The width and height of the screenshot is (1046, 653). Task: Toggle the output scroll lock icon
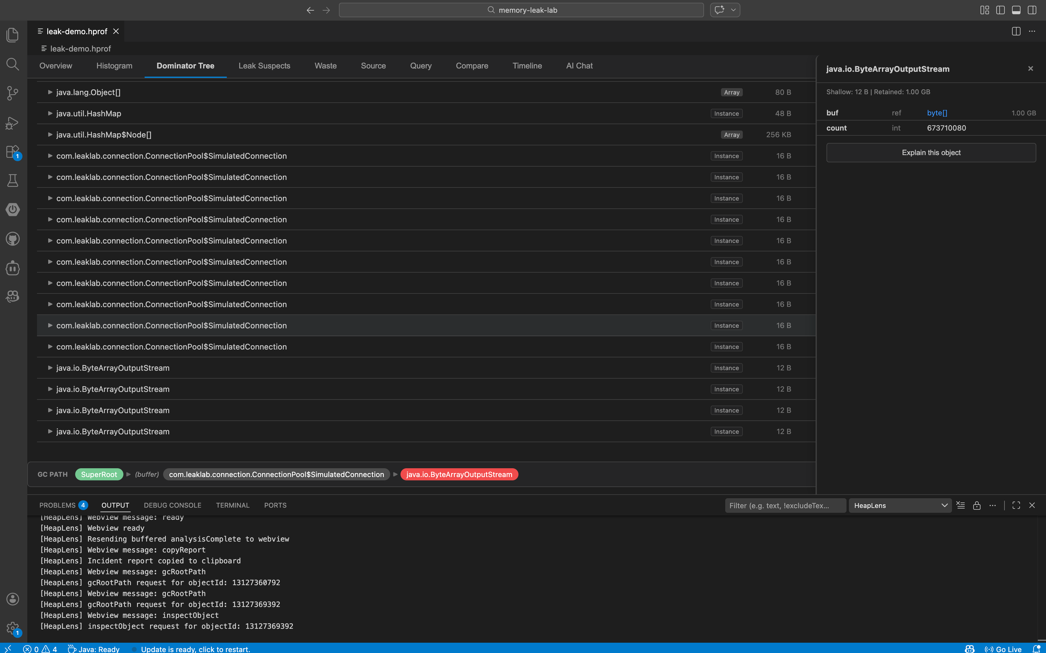coord(976,505)
